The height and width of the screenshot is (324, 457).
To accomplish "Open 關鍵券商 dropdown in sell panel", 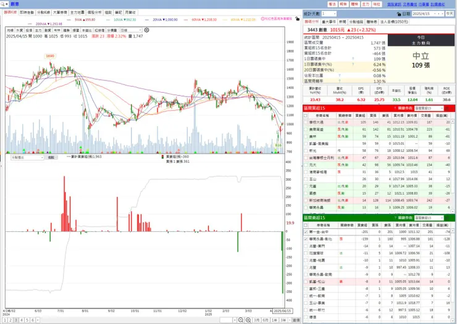I will (429, 218).
